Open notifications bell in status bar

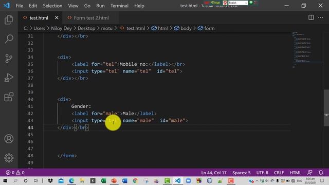point(321,173)
